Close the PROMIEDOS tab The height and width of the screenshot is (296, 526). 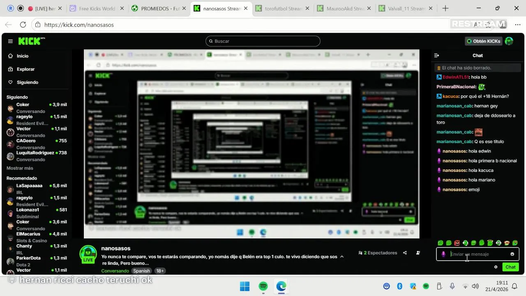[184, 8]
